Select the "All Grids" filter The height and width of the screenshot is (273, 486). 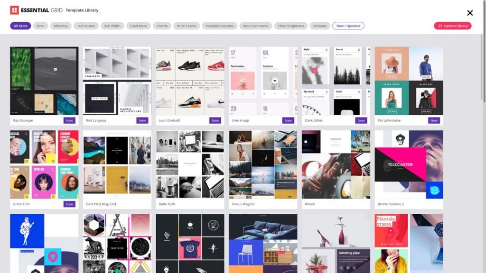(20, 26)
